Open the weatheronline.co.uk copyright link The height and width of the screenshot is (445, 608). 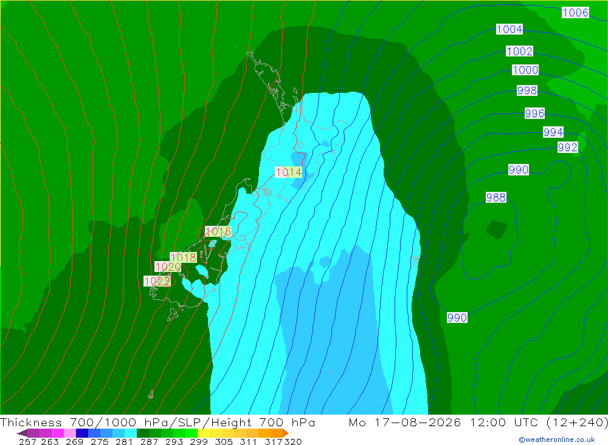pyautogui.click(x=557, y=440)
